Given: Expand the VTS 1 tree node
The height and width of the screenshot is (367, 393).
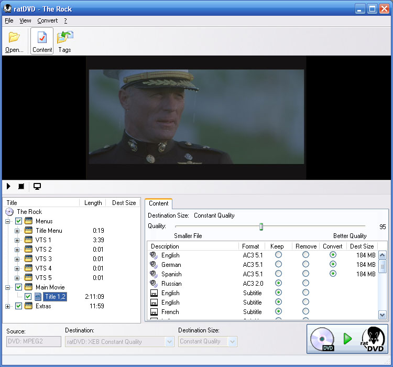Looking at the screenshot, I should tap(17, 240).
